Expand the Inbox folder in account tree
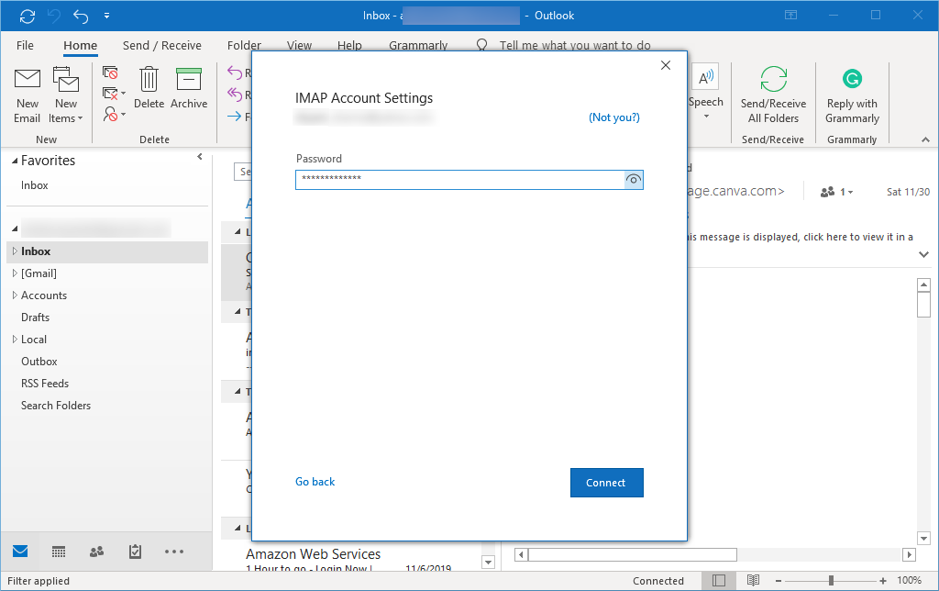939x591 pixels. [x=15, y=251]
